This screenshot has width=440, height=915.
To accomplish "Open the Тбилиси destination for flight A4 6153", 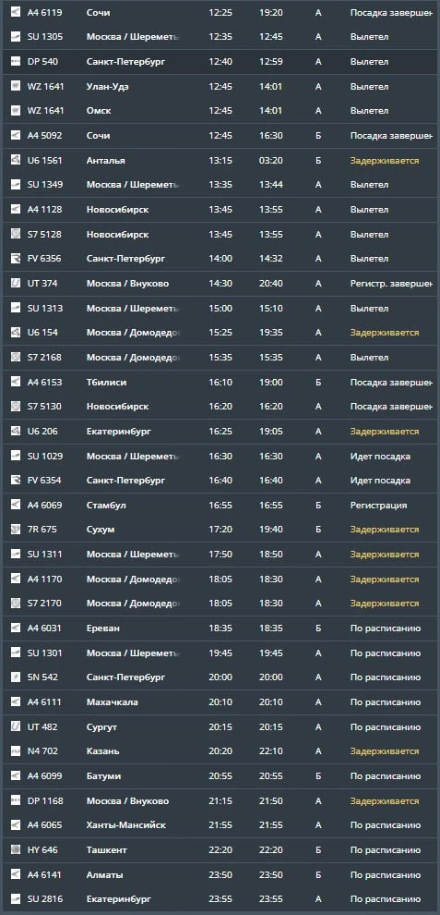I will 107,383.
